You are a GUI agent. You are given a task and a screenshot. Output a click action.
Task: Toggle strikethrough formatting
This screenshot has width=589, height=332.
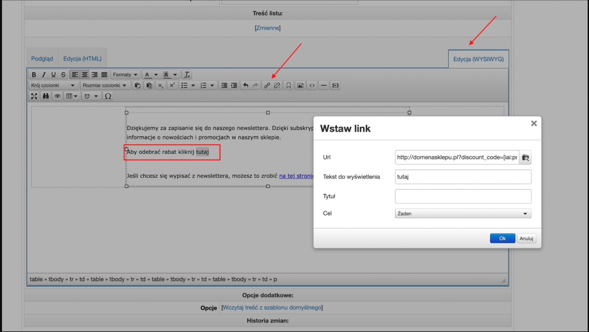click(63, 75)
